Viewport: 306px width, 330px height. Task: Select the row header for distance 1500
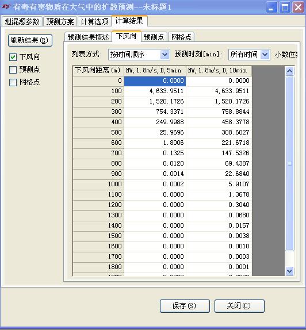98,236
